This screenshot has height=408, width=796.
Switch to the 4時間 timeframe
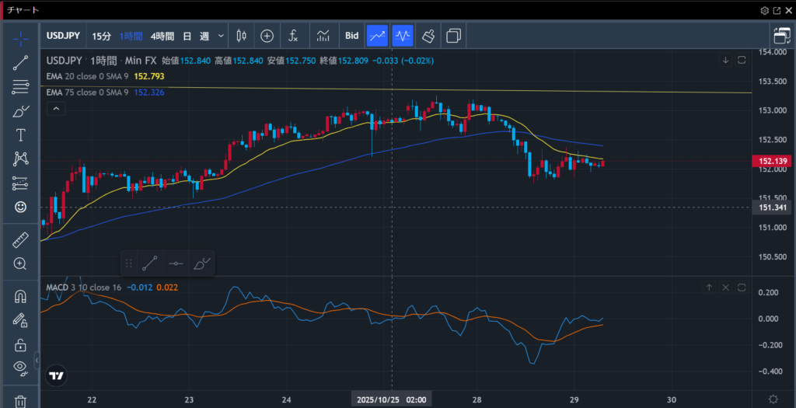162,36
